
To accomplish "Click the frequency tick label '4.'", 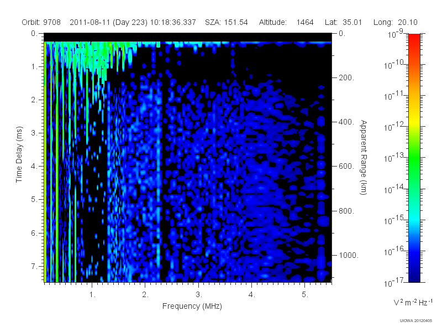I will coord(252,295).
